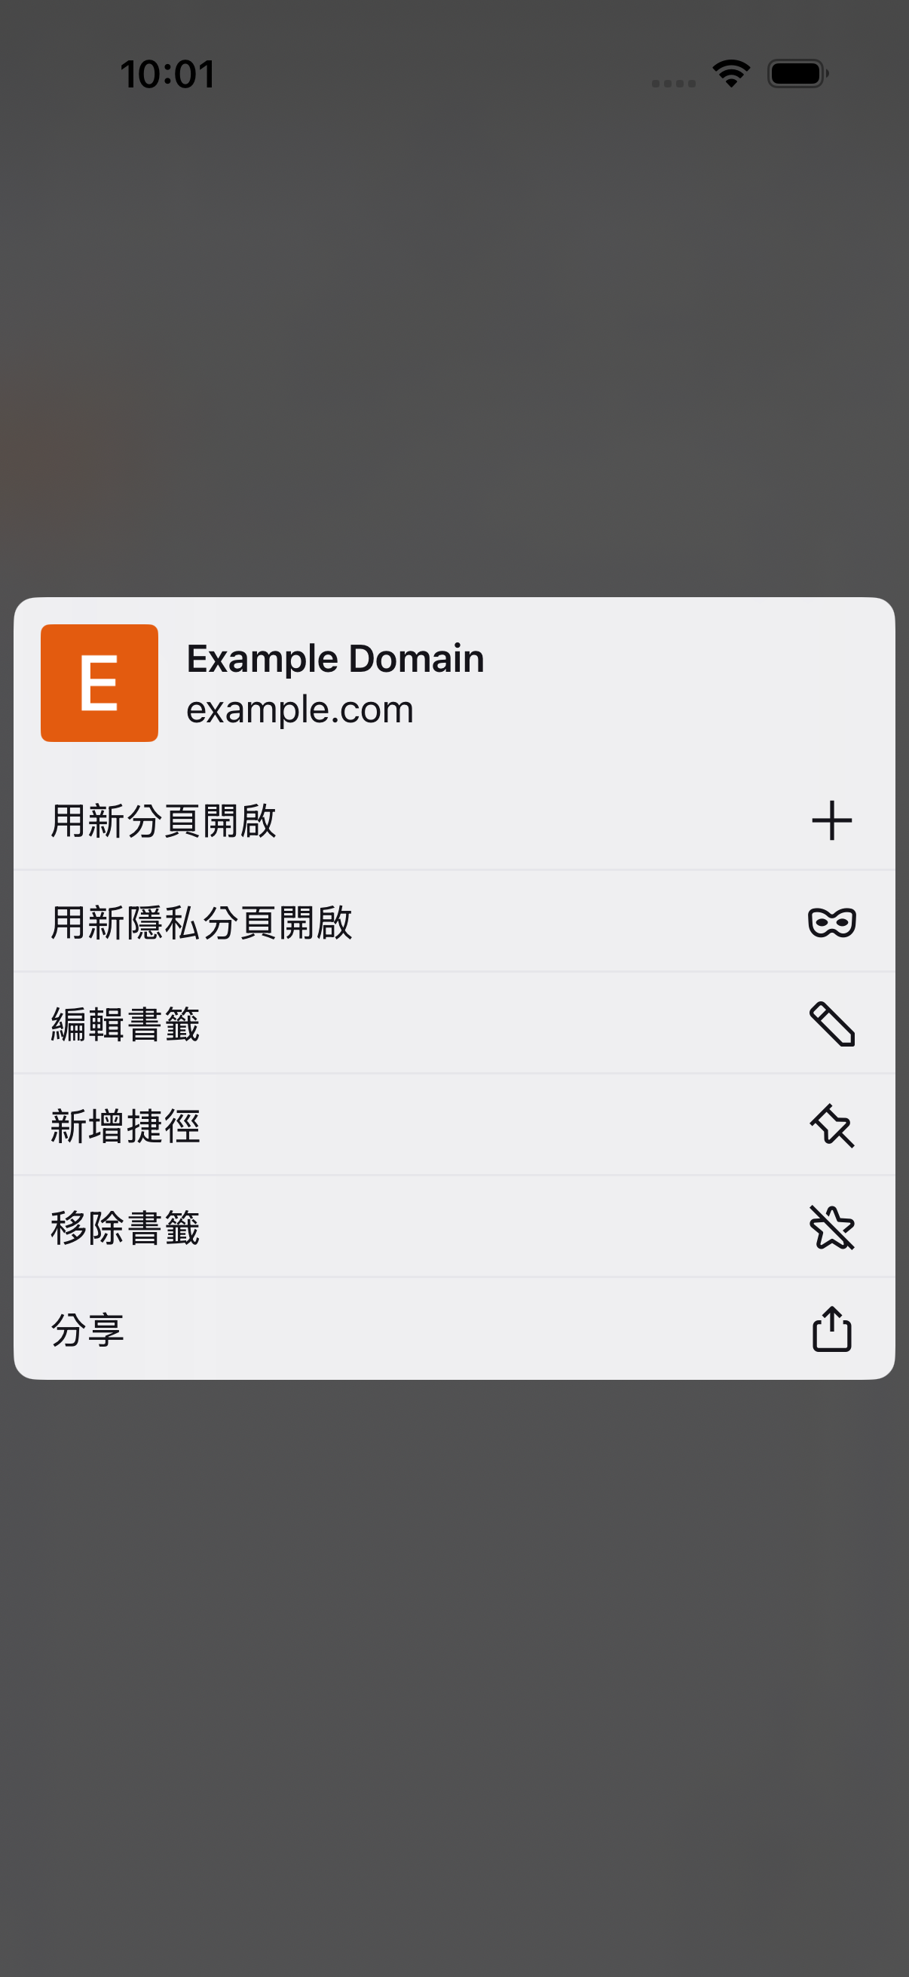
Task: Tap dimmed background below the menu
Action: pos(454,1673)
